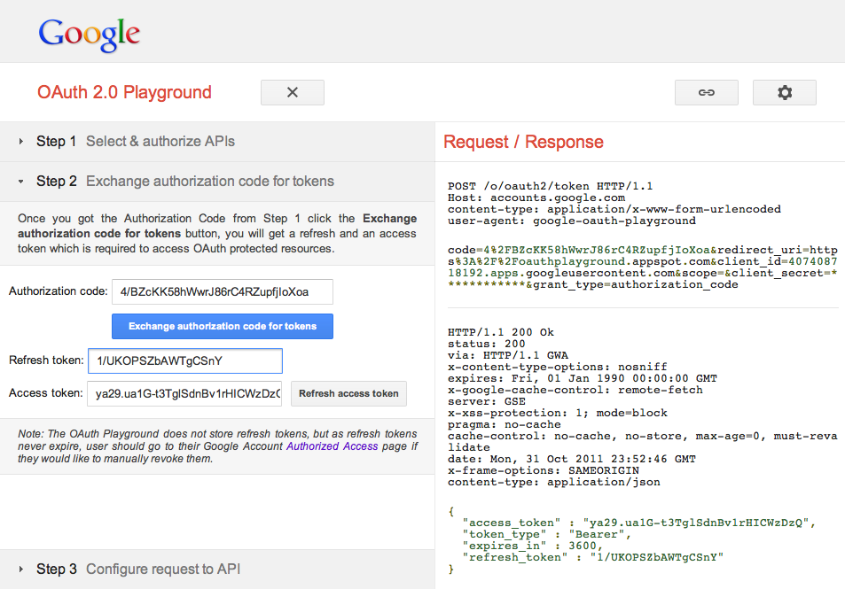The image size is (845, 589).
Task: Click the user-agent: google-oauth-playground line
Action: pyautogui.click(x=572, y=221)
